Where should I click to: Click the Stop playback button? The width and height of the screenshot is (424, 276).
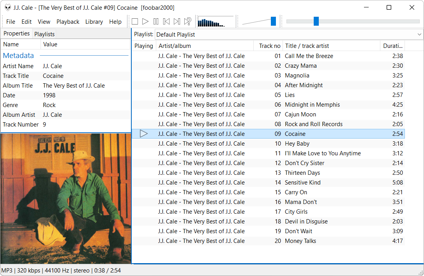135,22
